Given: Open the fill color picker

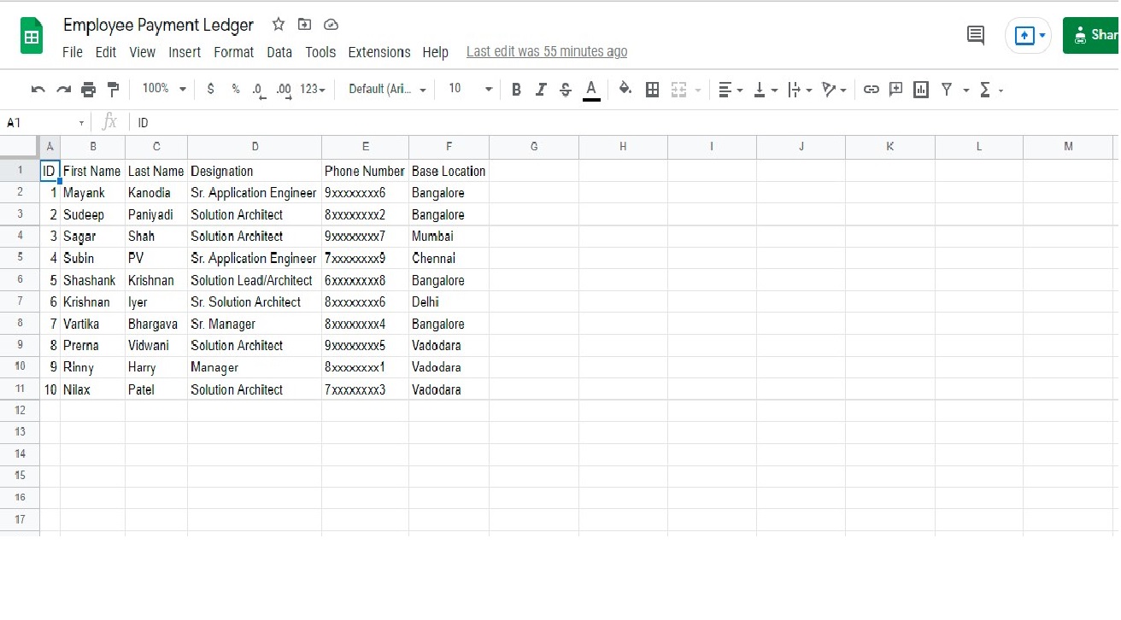Looking at the screenshot, I should point(625,89).
